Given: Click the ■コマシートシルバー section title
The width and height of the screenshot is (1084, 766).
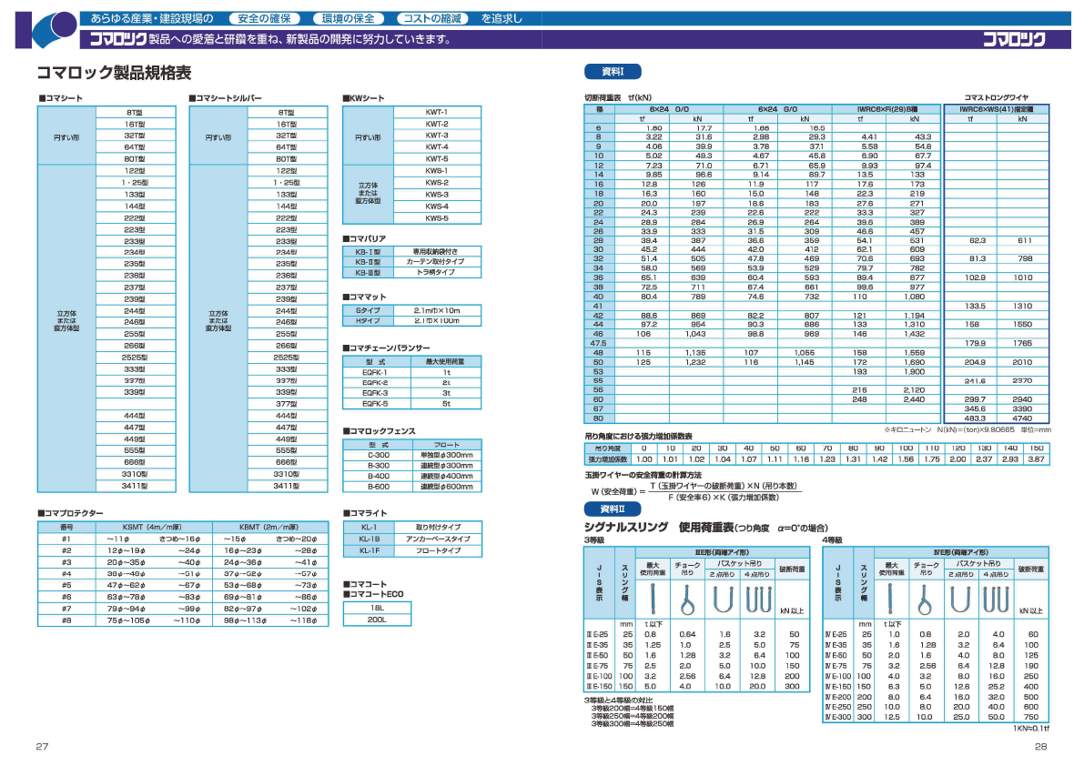Looking at the screenshot, I should coord(226,98).
